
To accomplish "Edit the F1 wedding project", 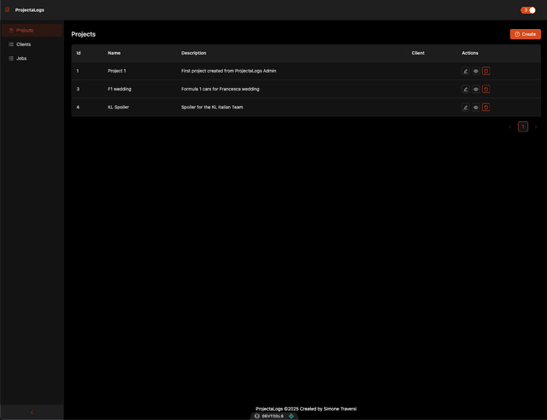I will 466,89.
